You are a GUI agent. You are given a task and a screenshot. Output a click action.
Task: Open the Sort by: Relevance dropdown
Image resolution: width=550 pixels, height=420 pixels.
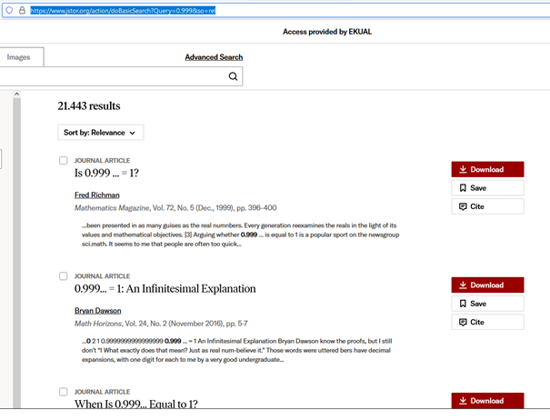[100, 133]
